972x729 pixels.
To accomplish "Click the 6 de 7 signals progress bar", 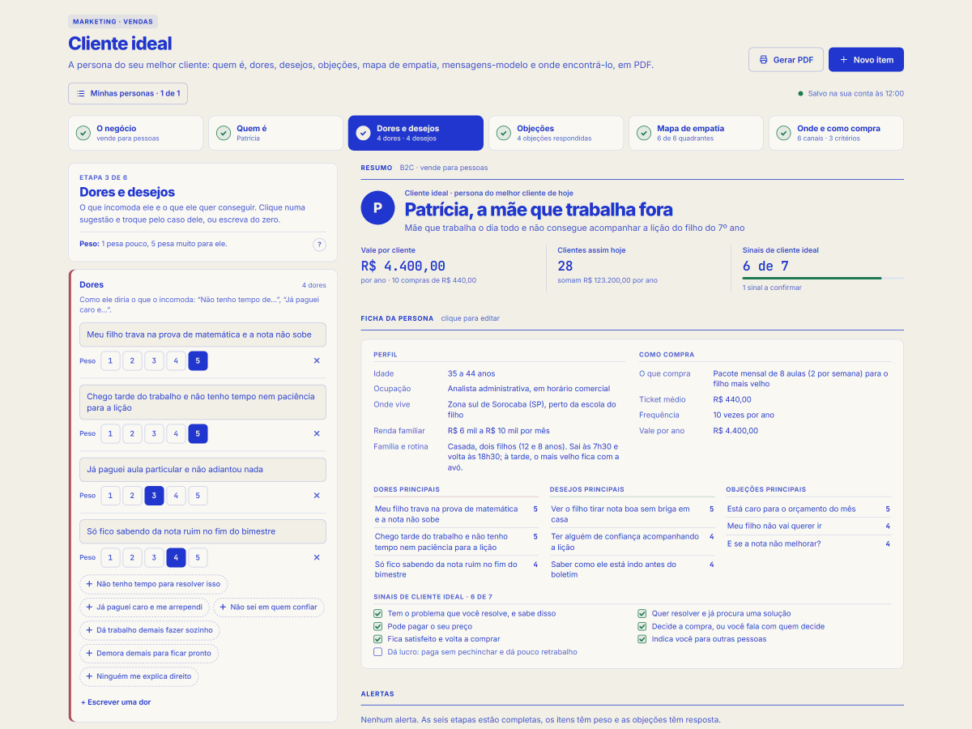I will tap(823, 279).
